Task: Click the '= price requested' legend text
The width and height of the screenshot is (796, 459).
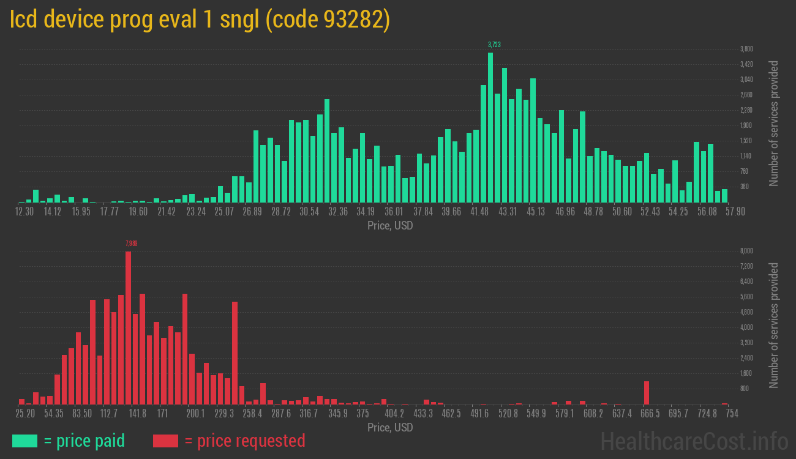Action: click(x=244, y=441)
